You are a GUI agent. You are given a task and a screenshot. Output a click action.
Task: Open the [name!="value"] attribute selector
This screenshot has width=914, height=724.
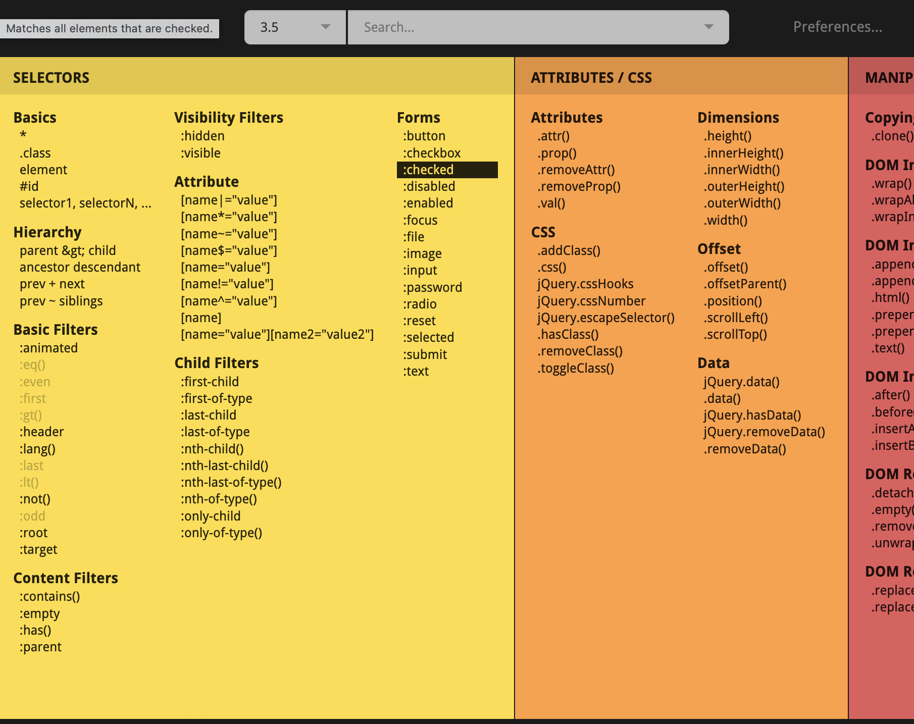[x=227, y=284]
